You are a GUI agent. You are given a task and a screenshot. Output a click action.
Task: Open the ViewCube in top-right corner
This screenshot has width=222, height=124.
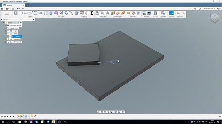pos(214,18)
